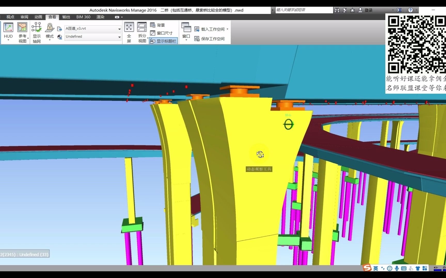446x278 pixels.
Task: Open the Autodesk Exchange X icon
Action: [399, 10]
